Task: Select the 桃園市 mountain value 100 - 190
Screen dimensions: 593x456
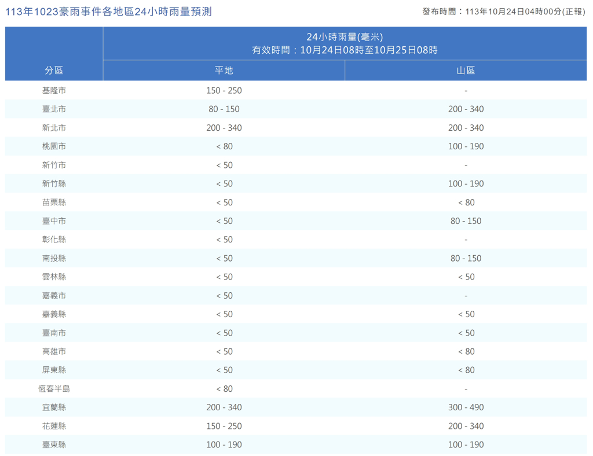Action: point(466,146)
